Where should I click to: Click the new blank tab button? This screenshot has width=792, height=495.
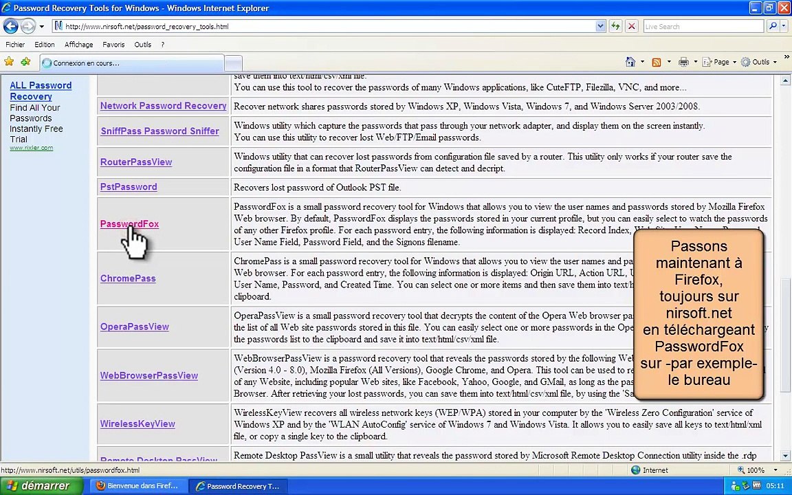click(233, 63)
